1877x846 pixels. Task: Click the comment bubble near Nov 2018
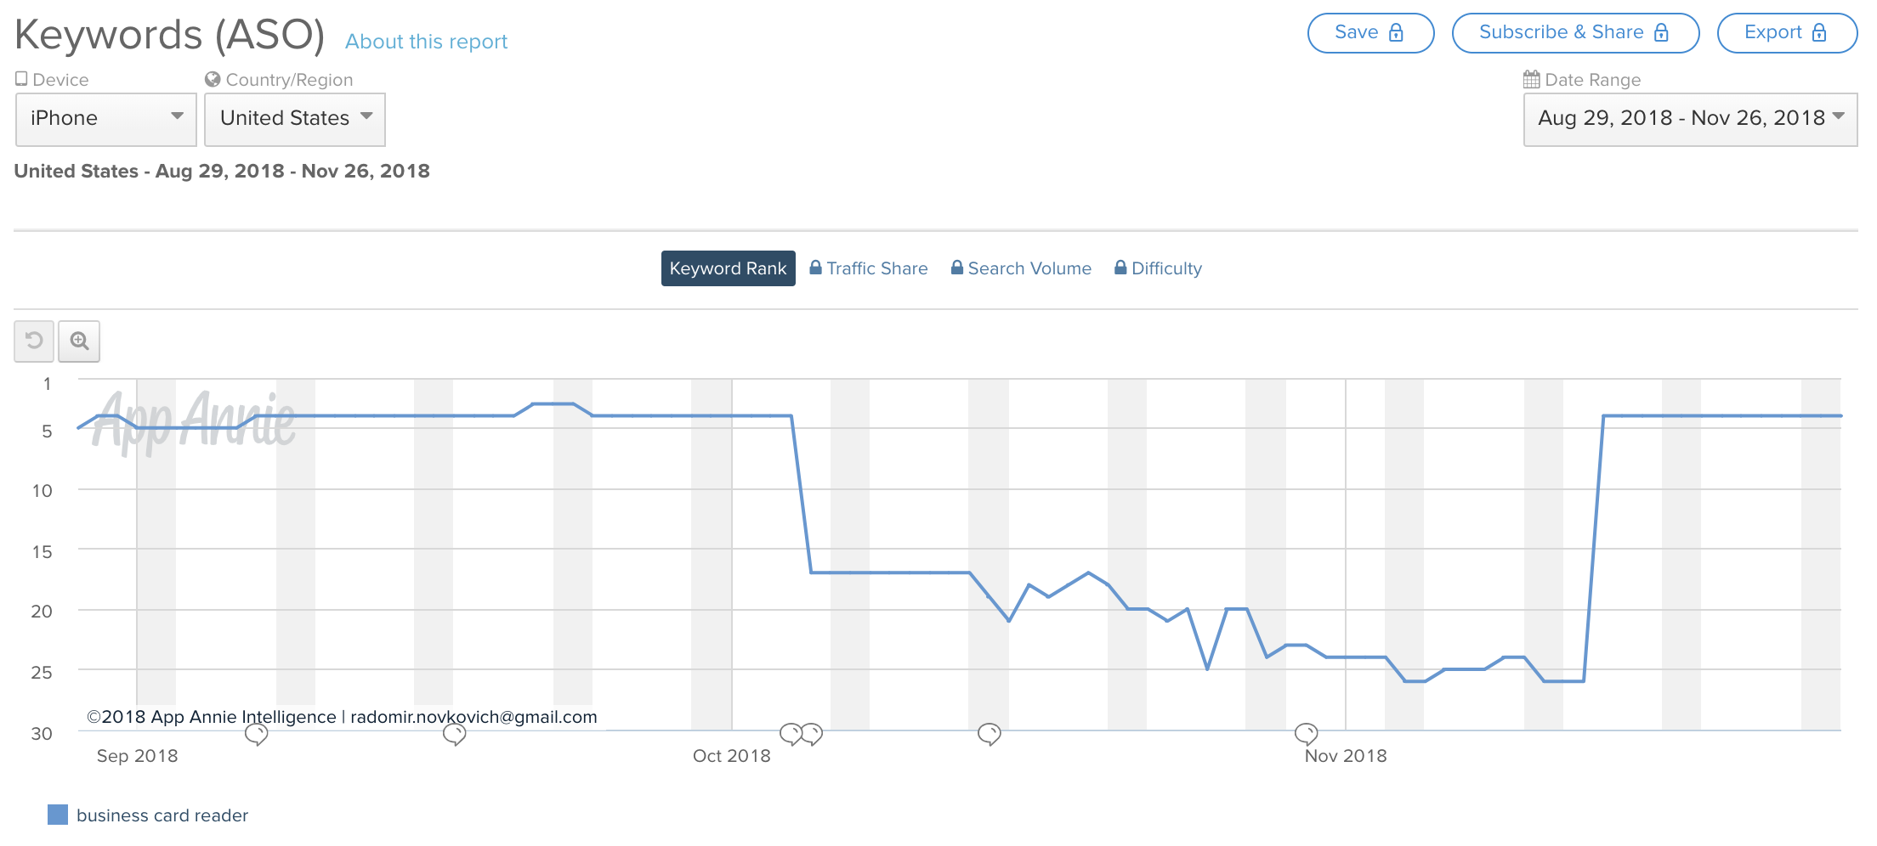(1306, 733)
